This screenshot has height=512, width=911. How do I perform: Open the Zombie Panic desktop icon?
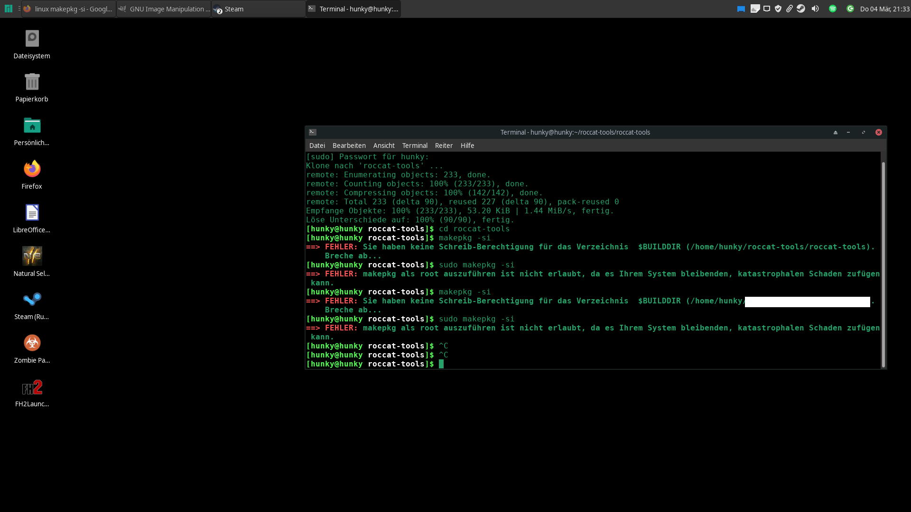pyautogui.click(x=32, y=343)
